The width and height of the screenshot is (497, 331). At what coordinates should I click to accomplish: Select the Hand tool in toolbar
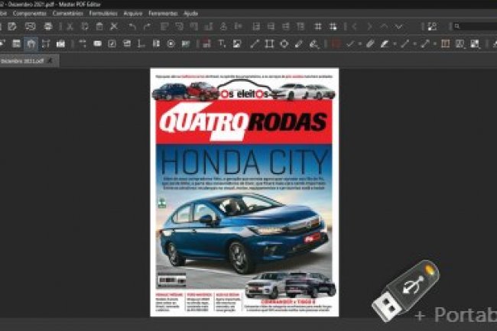[31, 44]
